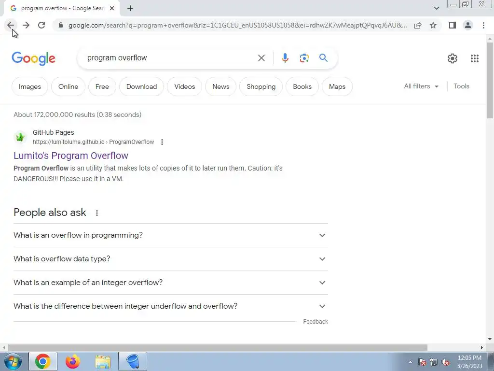Open Lumito's Program Overflow link
The height and width of the screenshot is (371, 494).
pos(71,156)
